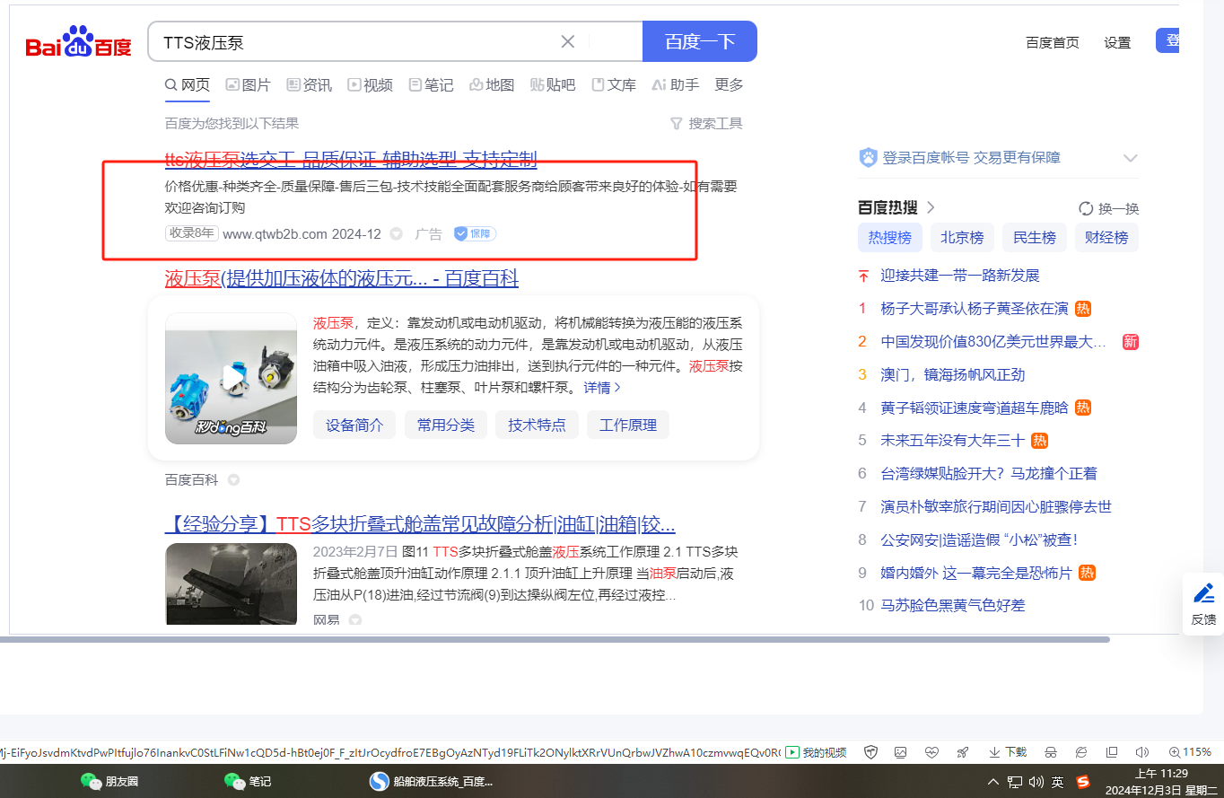
Task: Select the 民生榜 hot list tab
Action: [1034, 238]
